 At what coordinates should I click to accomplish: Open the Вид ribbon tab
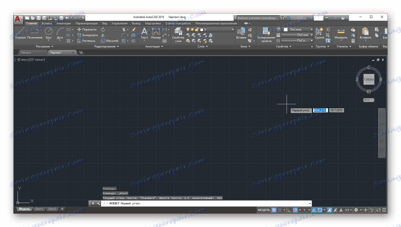coord(104,24)
